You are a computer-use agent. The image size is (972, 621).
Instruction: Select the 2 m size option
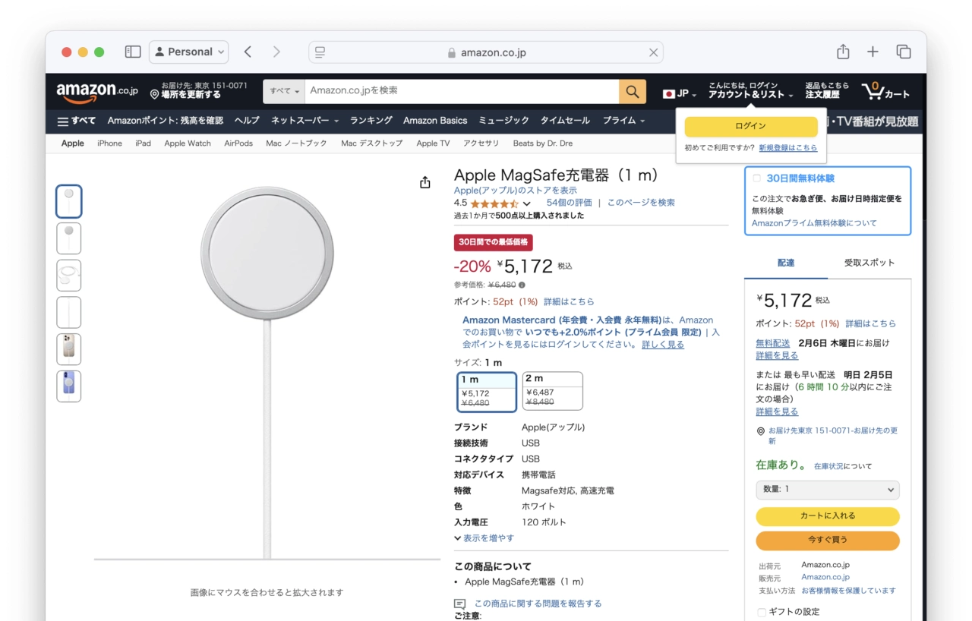point(552,390)
